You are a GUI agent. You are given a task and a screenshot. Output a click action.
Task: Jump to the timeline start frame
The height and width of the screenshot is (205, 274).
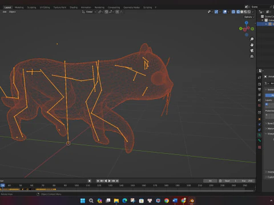click(x=98, y=181)
